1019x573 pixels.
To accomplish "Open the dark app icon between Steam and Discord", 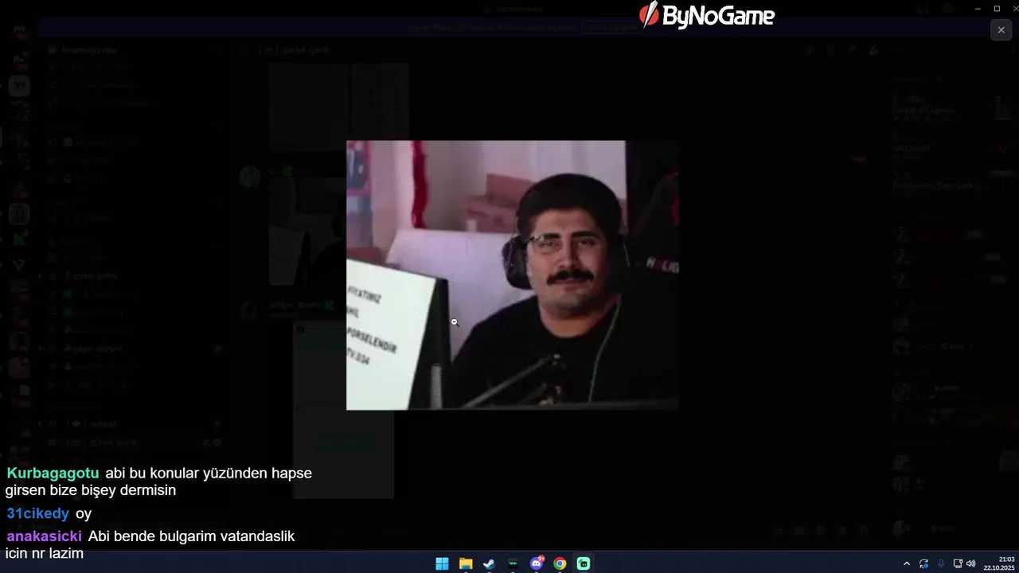I will (513, 563).
